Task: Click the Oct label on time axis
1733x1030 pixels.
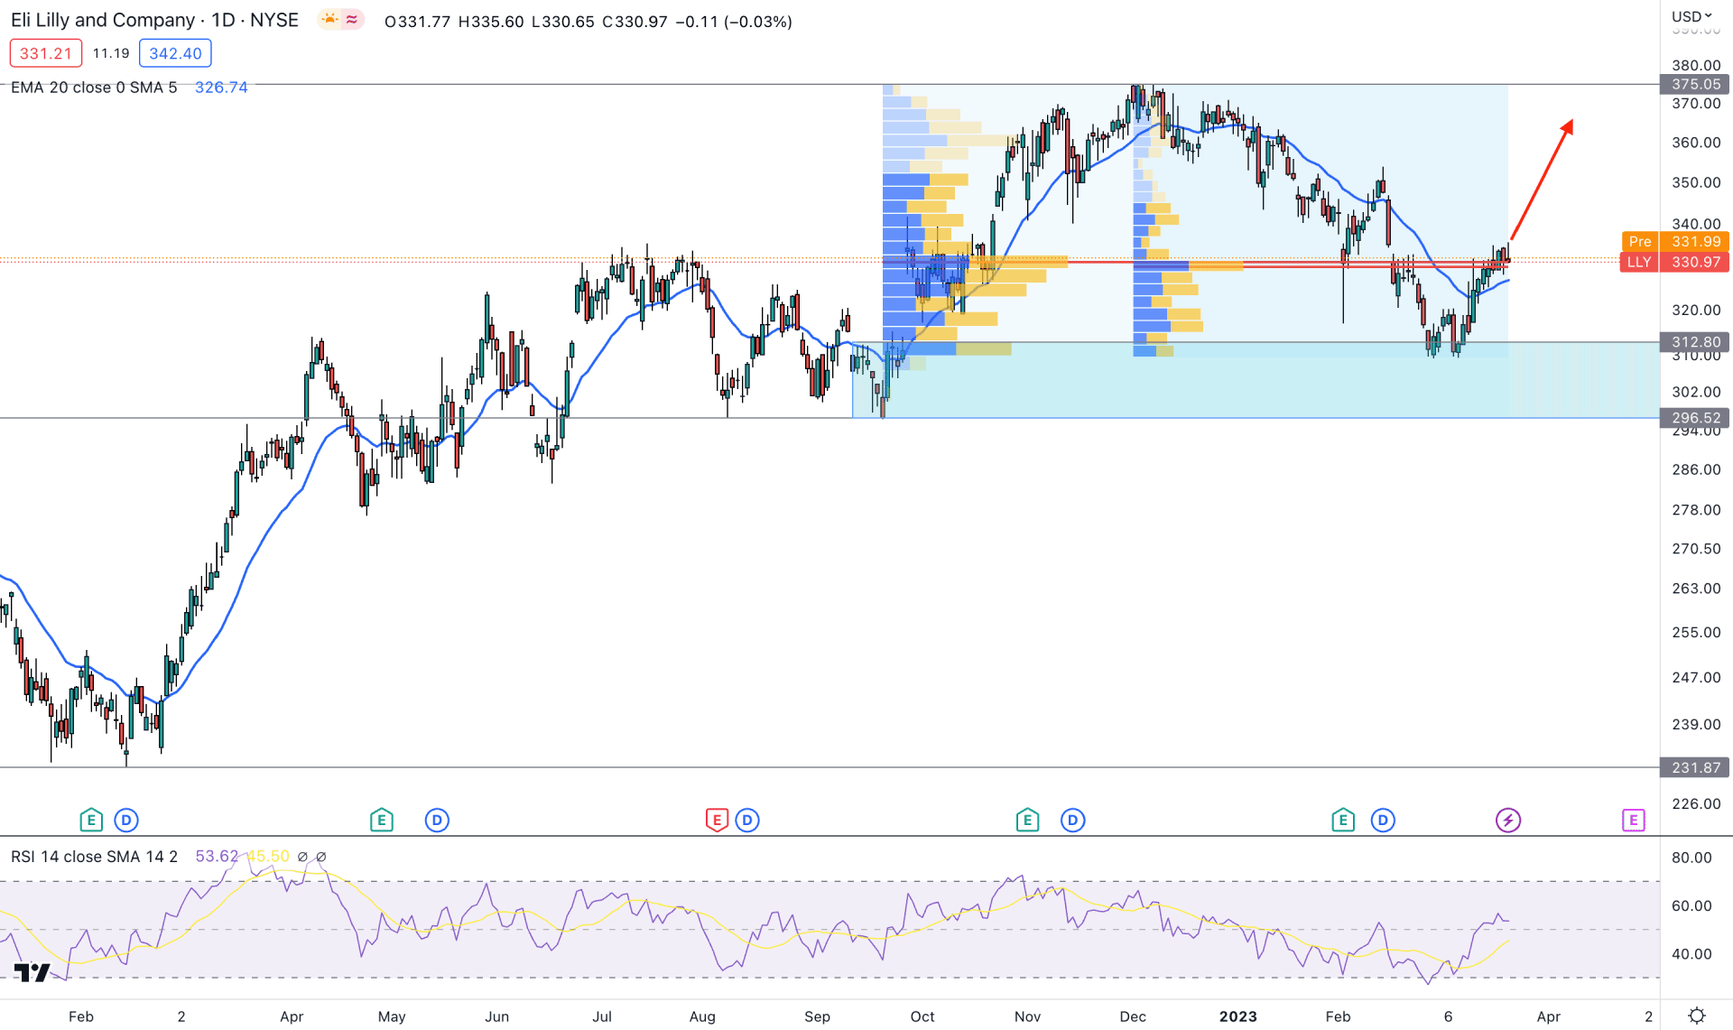Action: click(x=922, y=1016)
